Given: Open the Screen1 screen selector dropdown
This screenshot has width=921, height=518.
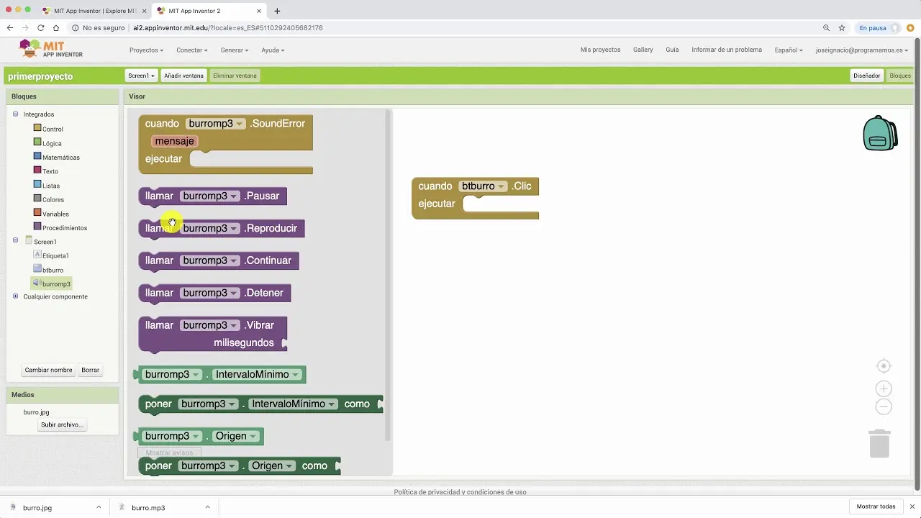Looking at the screenshot, I should (142, 76).
